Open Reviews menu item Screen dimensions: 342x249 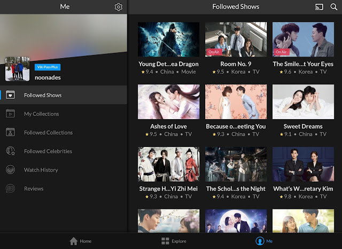click(x=64, y=189)
